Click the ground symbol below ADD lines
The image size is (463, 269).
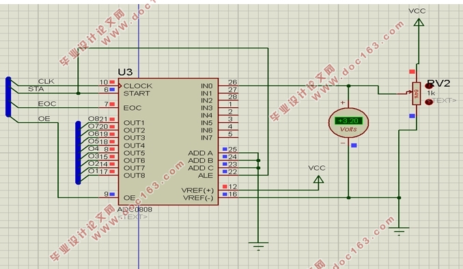258,246
